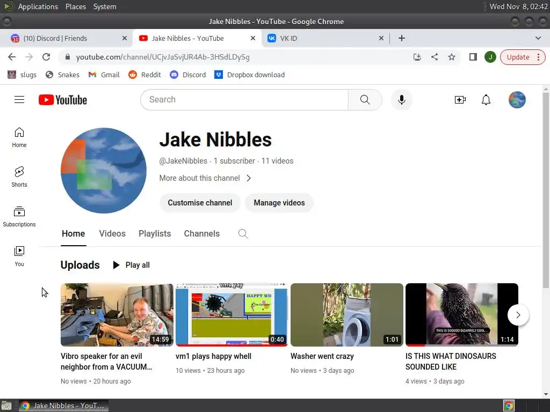Open the YouTube hamburger guide menu
Viewport: 550px width, 412px height.
click(19, 100)
